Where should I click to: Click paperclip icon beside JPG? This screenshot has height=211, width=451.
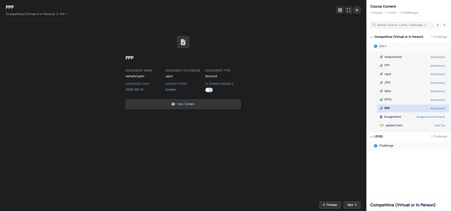point(381,83)
